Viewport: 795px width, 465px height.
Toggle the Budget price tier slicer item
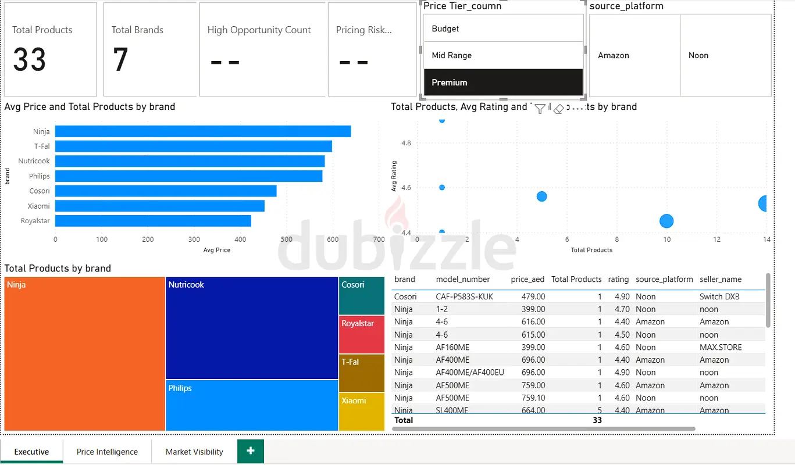(503, 28)
